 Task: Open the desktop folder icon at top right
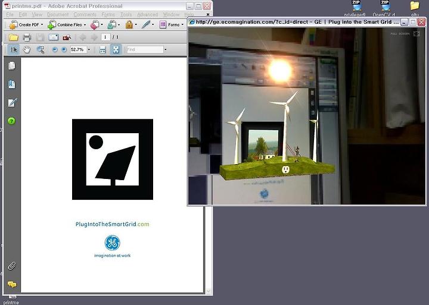[415, 8]
